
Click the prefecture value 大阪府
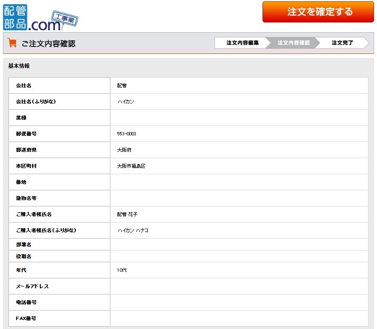(125, 150)
